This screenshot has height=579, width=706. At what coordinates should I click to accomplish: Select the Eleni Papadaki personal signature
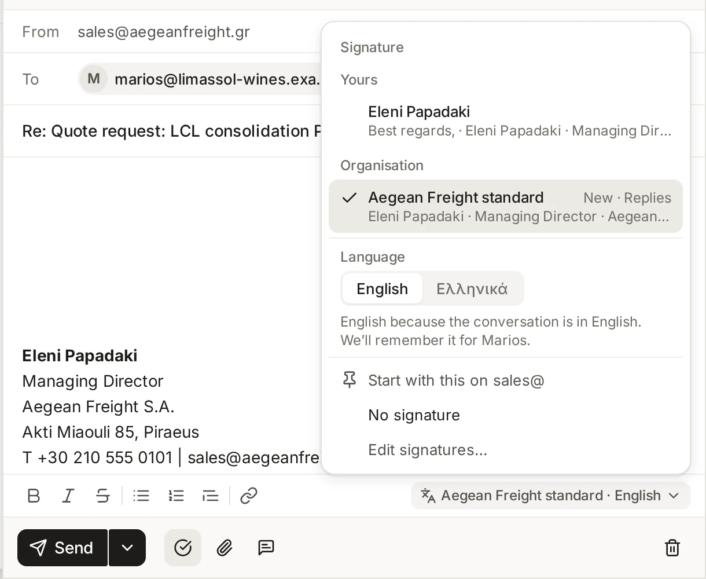click(506, 121)
